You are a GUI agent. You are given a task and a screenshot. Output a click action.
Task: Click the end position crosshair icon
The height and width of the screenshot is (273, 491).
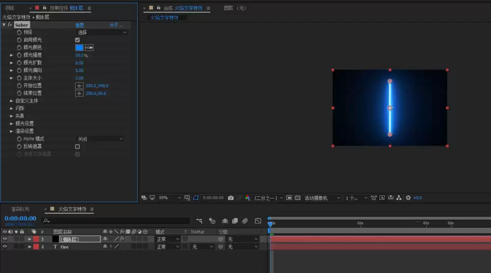click(x=79, y=93)
